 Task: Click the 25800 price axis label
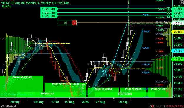(178, 70)
